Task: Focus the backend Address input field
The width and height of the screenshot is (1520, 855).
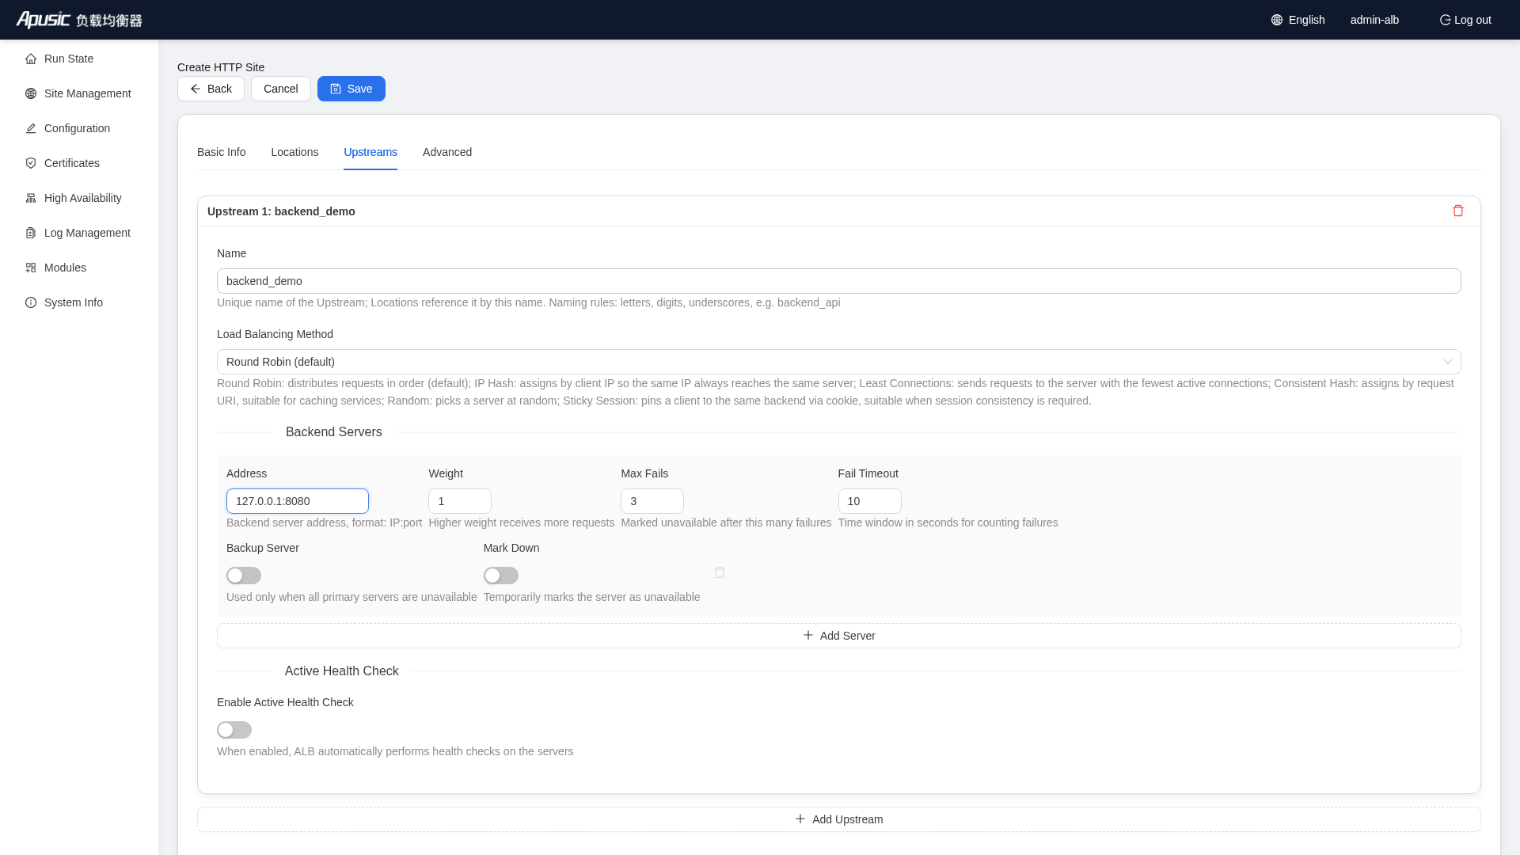Action: [298, 501]
